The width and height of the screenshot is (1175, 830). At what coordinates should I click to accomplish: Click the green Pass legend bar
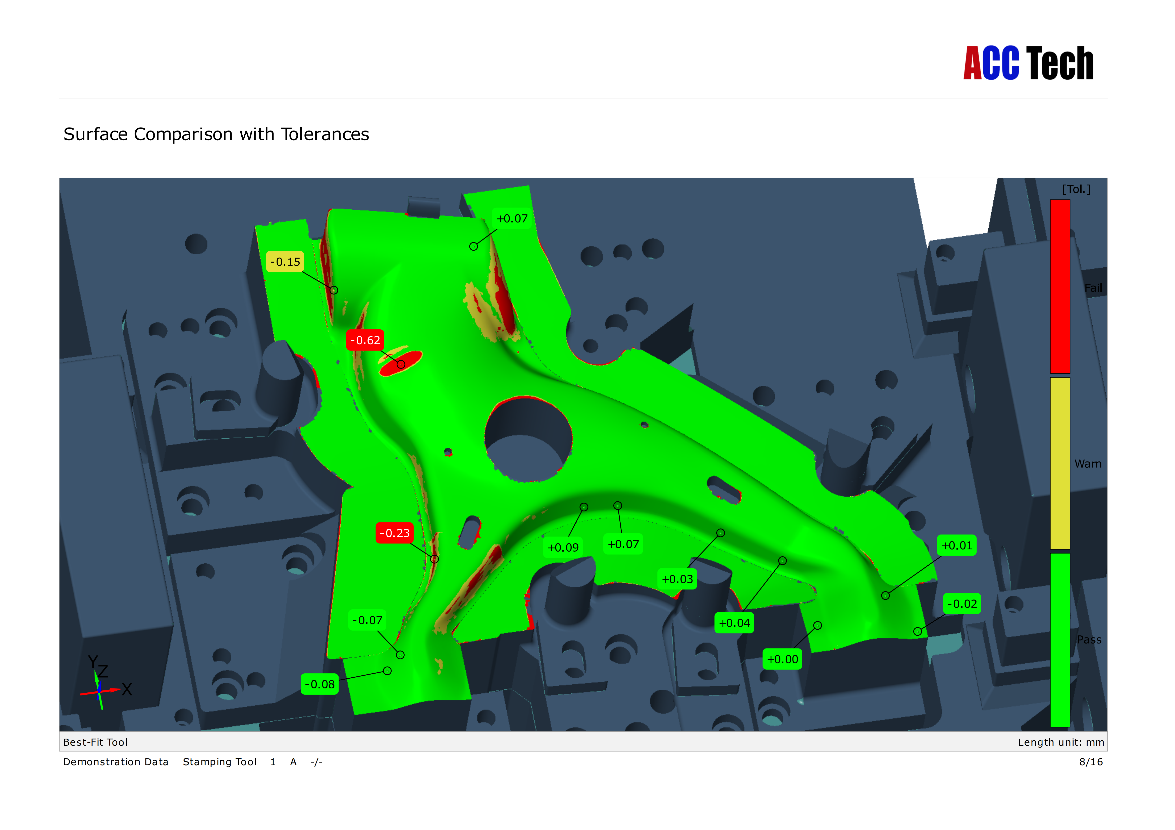pos(1060,639)
